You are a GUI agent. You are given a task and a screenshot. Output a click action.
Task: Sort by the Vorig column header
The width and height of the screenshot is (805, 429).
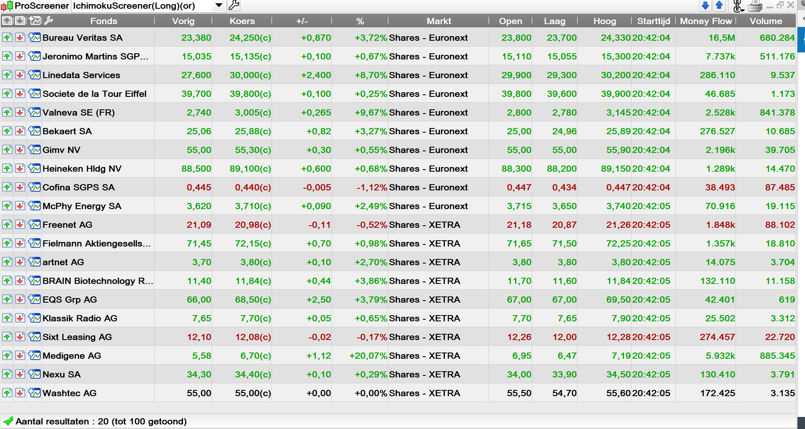(183, 21)
